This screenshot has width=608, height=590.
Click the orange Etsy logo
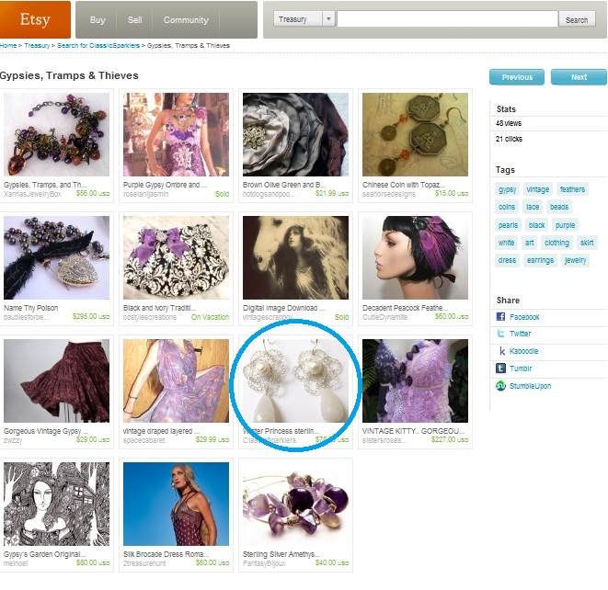pyautogui.click(x=35, y=19)
